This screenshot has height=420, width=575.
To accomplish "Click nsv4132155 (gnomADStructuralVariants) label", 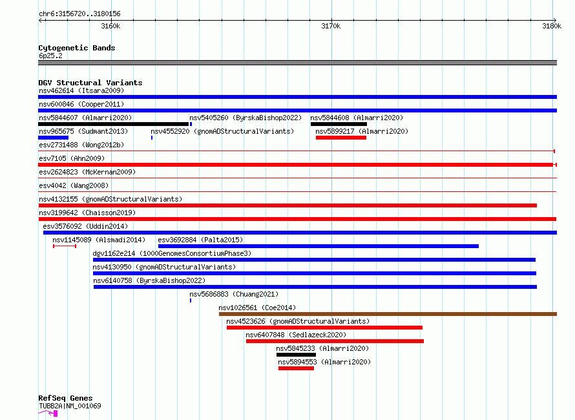I will (110, 199).
